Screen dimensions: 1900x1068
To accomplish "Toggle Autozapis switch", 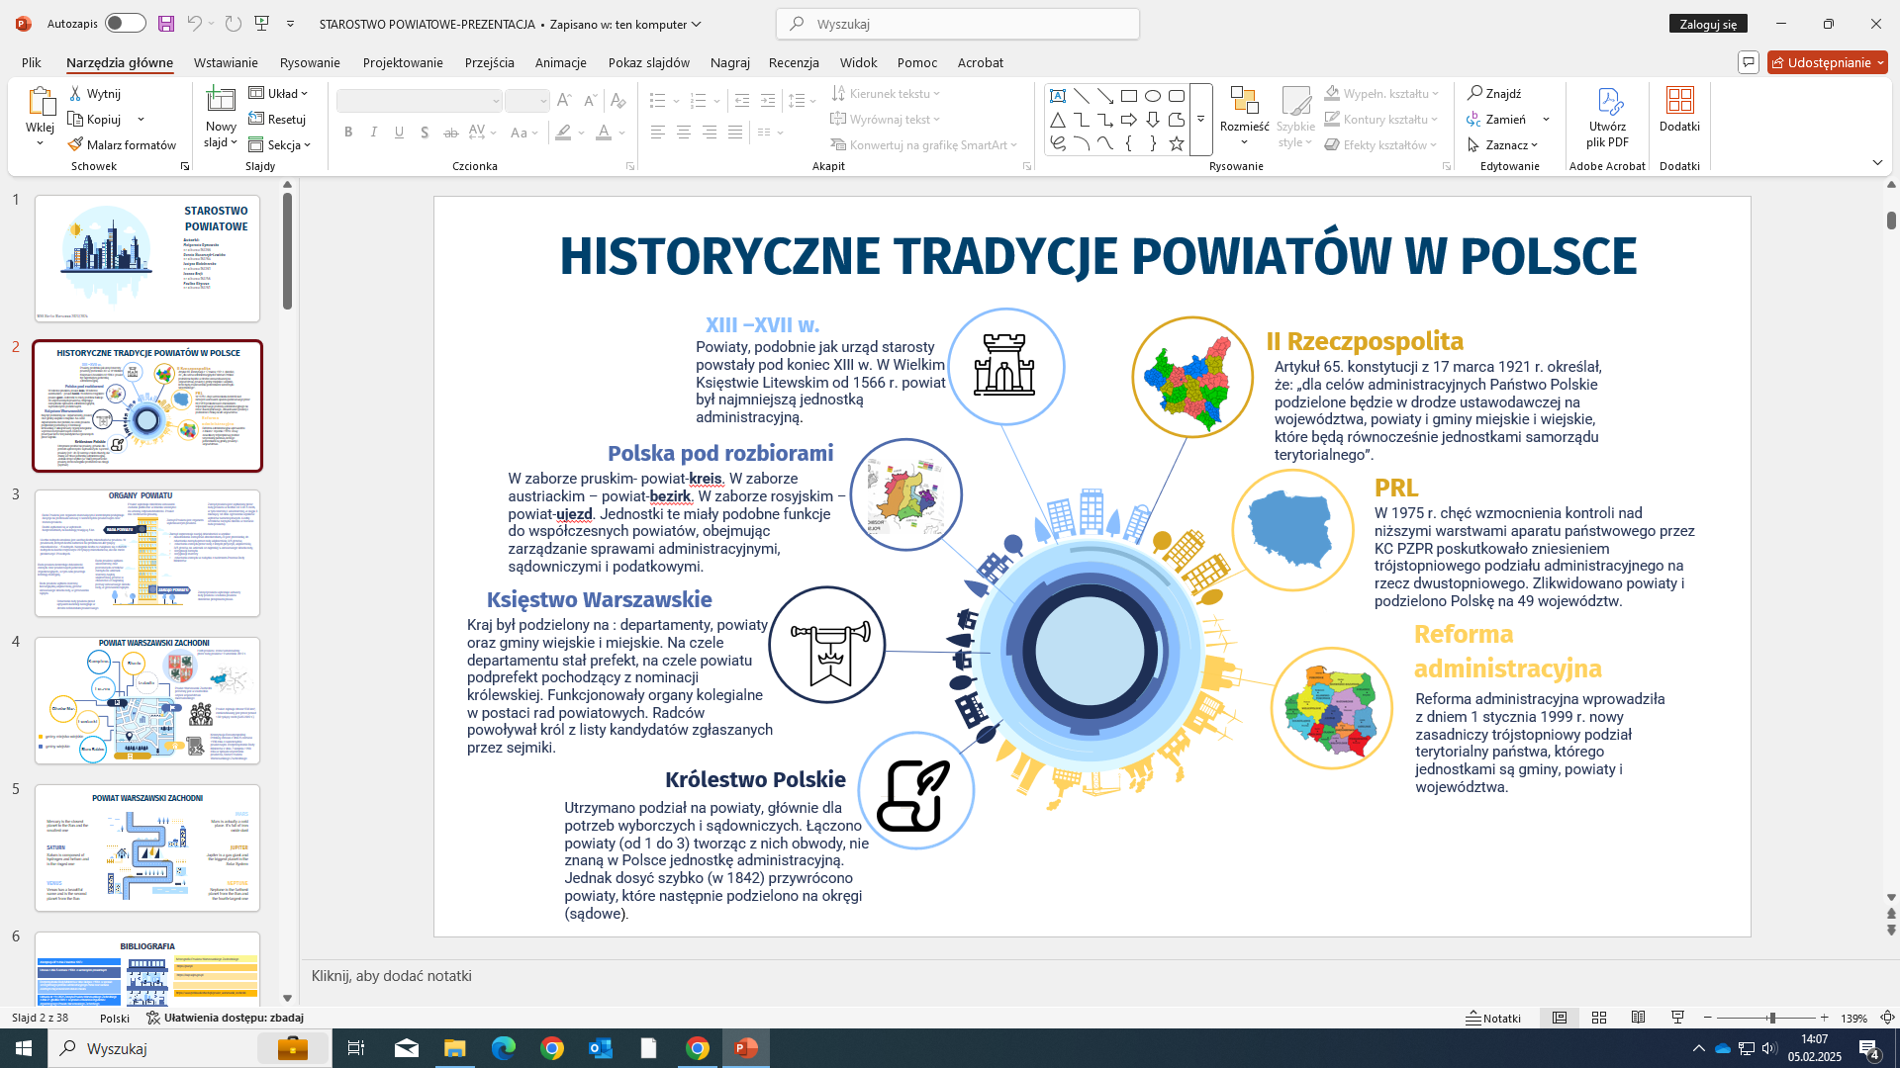I will (125, 24).
